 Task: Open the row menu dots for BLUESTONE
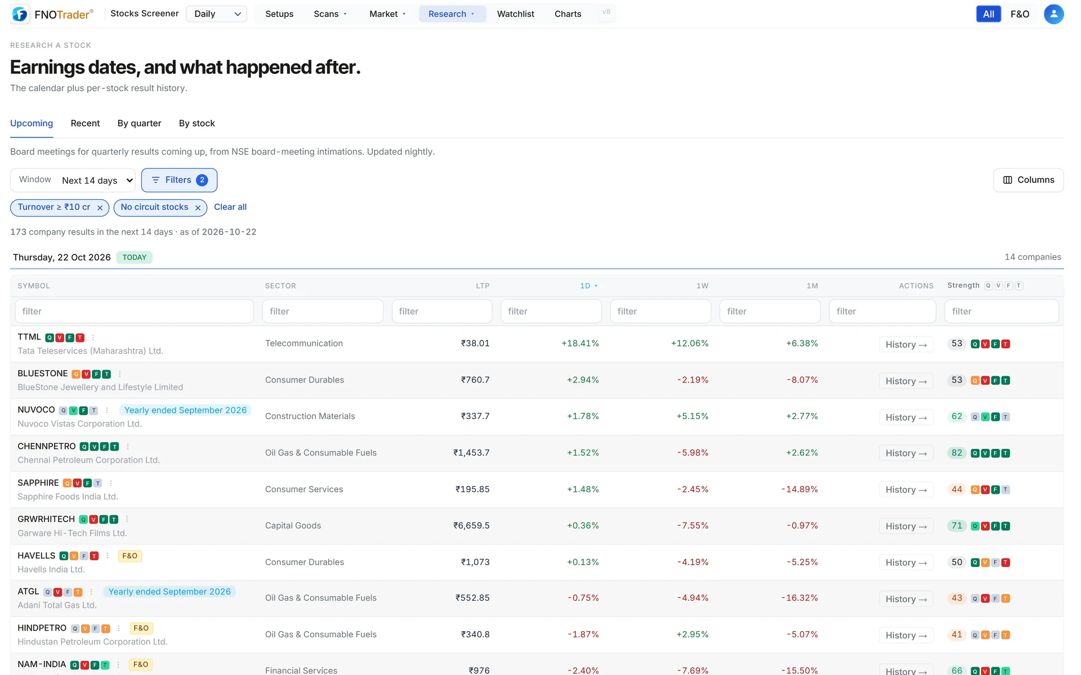pos(119,374)
